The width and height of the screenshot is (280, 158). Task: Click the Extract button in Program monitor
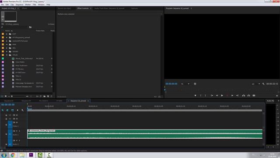coord(249,96)
